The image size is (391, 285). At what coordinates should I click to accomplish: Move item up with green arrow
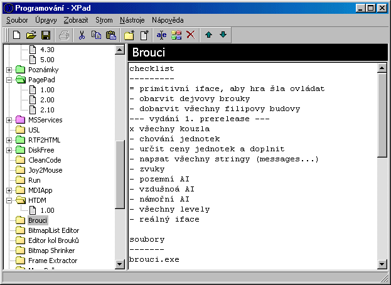tap(208, 35)
